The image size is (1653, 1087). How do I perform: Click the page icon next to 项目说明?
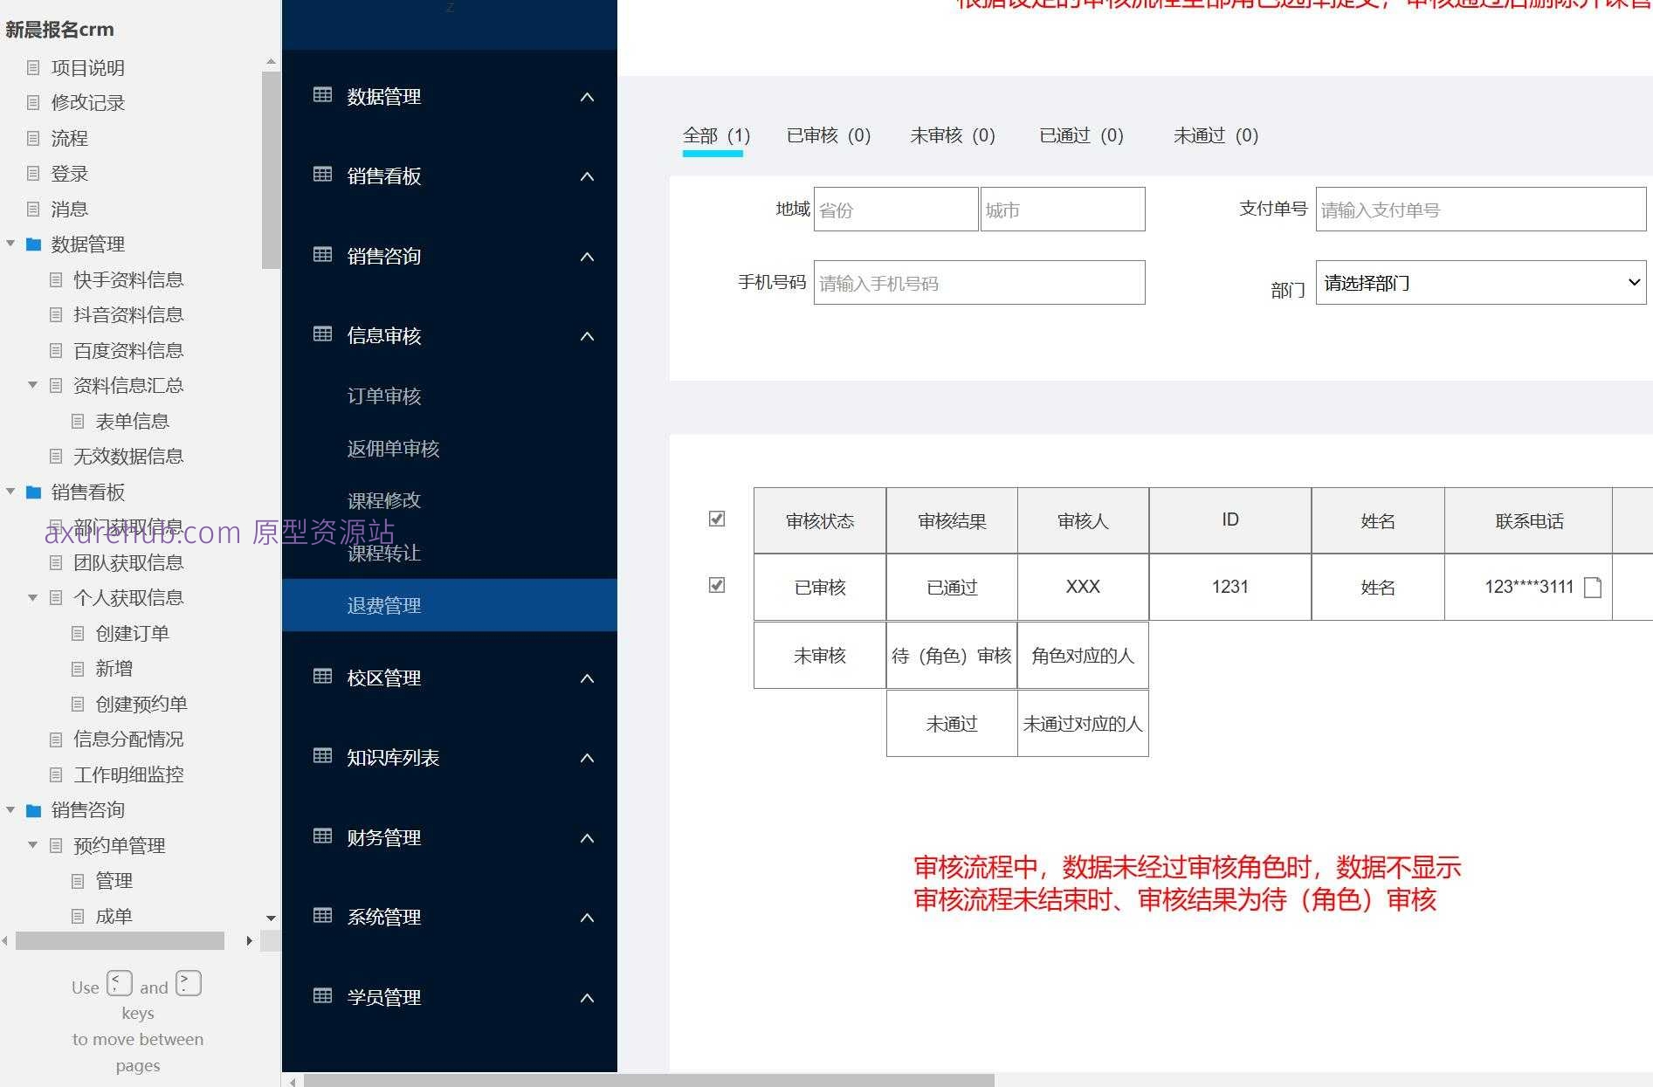tap(33, 67)
